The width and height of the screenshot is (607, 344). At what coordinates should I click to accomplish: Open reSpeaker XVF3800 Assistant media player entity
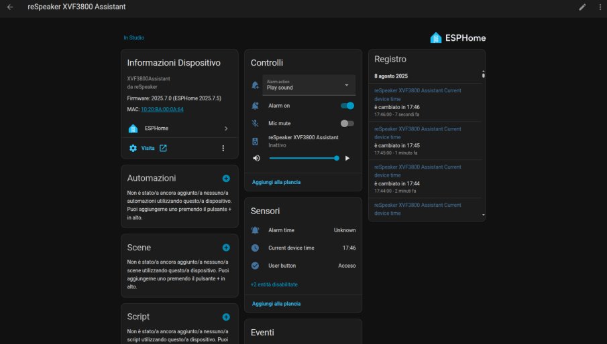pos(303,141)
